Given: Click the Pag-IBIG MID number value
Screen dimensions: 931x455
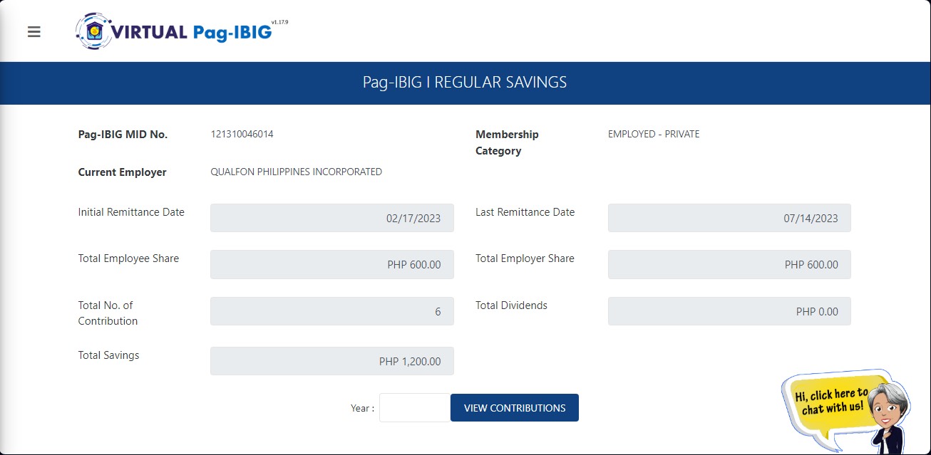Looking at the screenshot, I should 242,134.
